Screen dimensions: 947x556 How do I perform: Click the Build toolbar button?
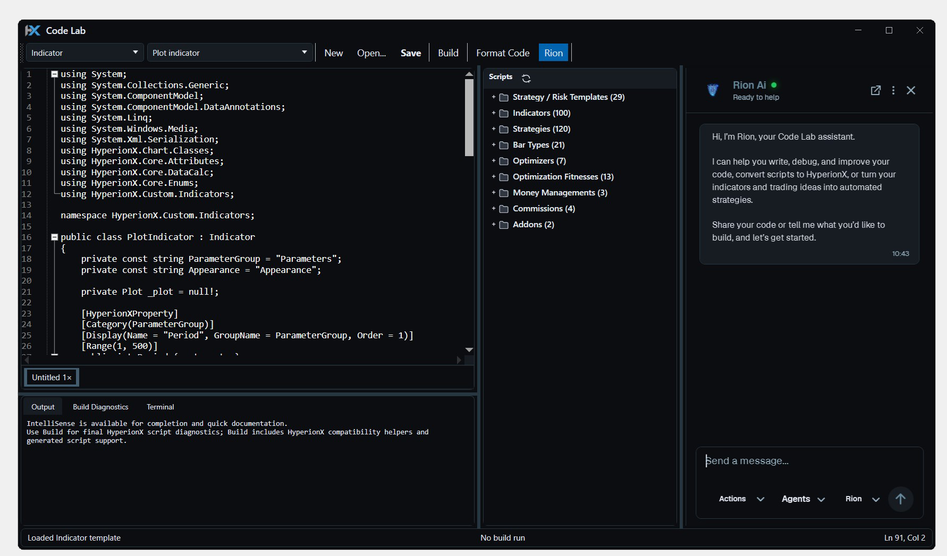pyautogui.click(x=448, y=53)
